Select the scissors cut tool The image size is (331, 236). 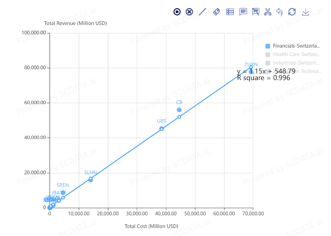pos(268,12)
